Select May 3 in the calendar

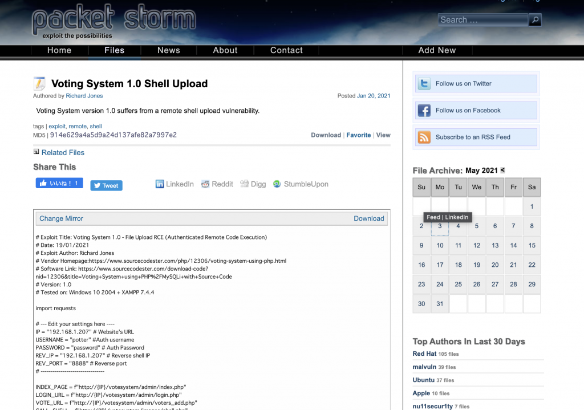(440, 226)
